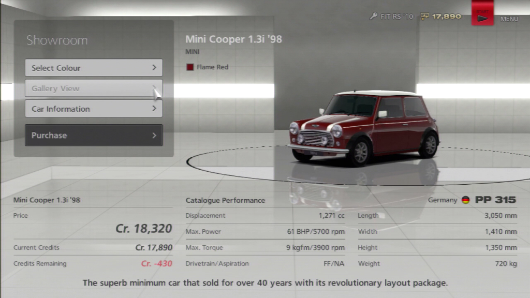Image resolution: width=530 pixels, height=298 pixels.
Task: Click the Select Colour chevron arrow
Action: click(x=154, y=68)
